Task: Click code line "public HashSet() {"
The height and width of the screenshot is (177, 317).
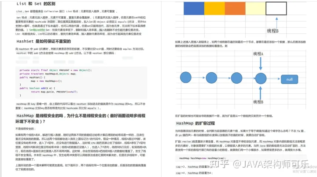Action: [x=32, y=78]
